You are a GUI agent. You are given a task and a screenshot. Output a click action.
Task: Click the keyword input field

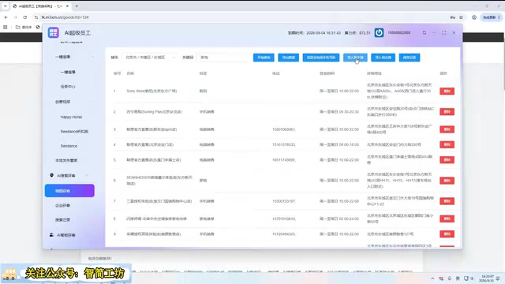pos(223,58)
